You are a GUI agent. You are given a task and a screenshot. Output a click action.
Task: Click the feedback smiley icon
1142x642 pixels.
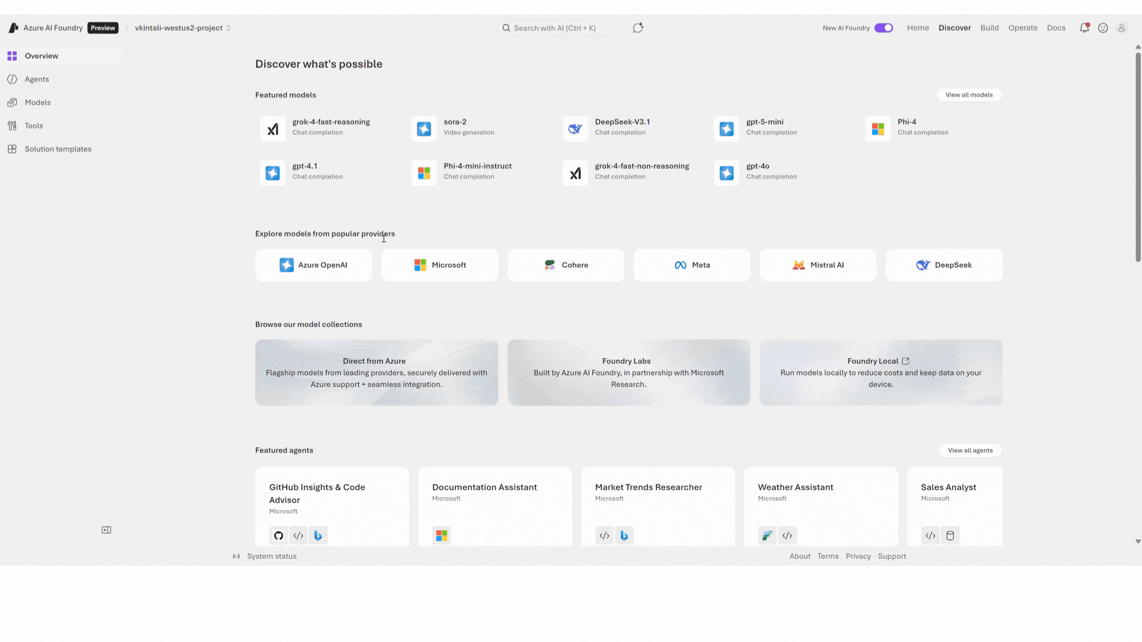point(1103,27)
